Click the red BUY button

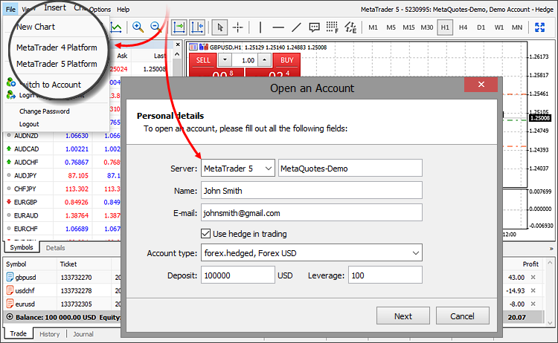tap(287, 60)
